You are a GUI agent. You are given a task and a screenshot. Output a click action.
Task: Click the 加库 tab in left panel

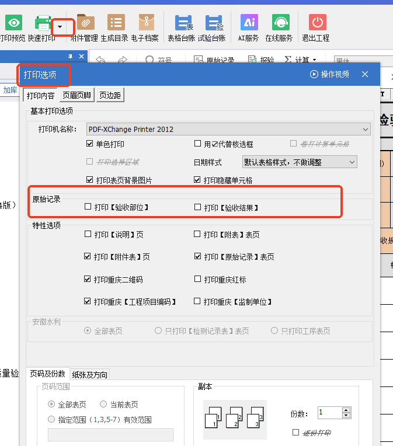point(11,90)
